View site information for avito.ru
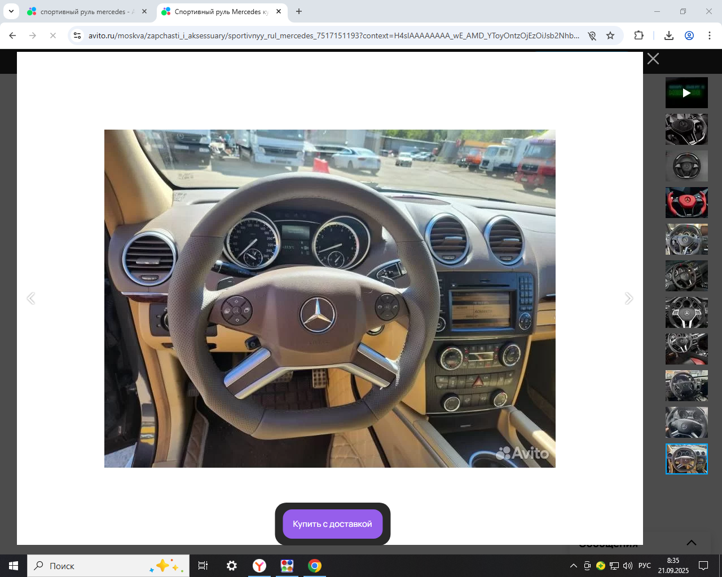Viewport: 722px width, 577px height. point(78,35)
